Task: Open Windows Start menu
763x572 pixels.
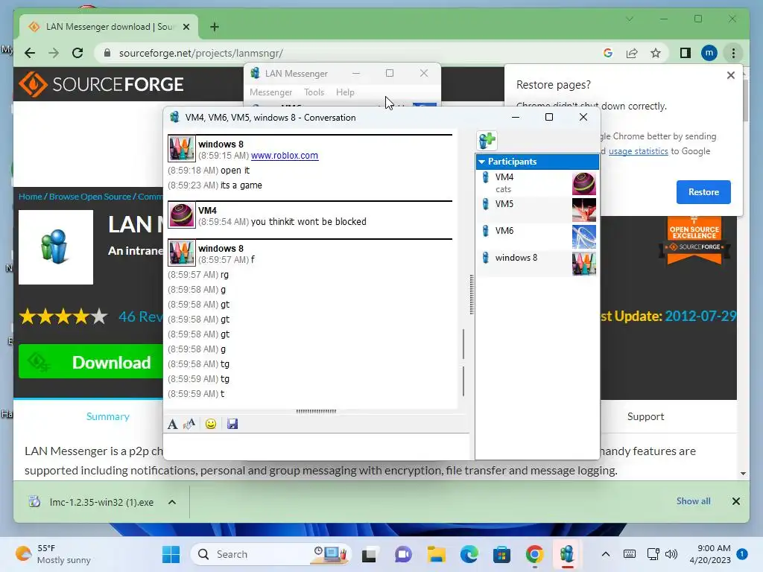Action: pyautogui.click(x=171, y=554)
